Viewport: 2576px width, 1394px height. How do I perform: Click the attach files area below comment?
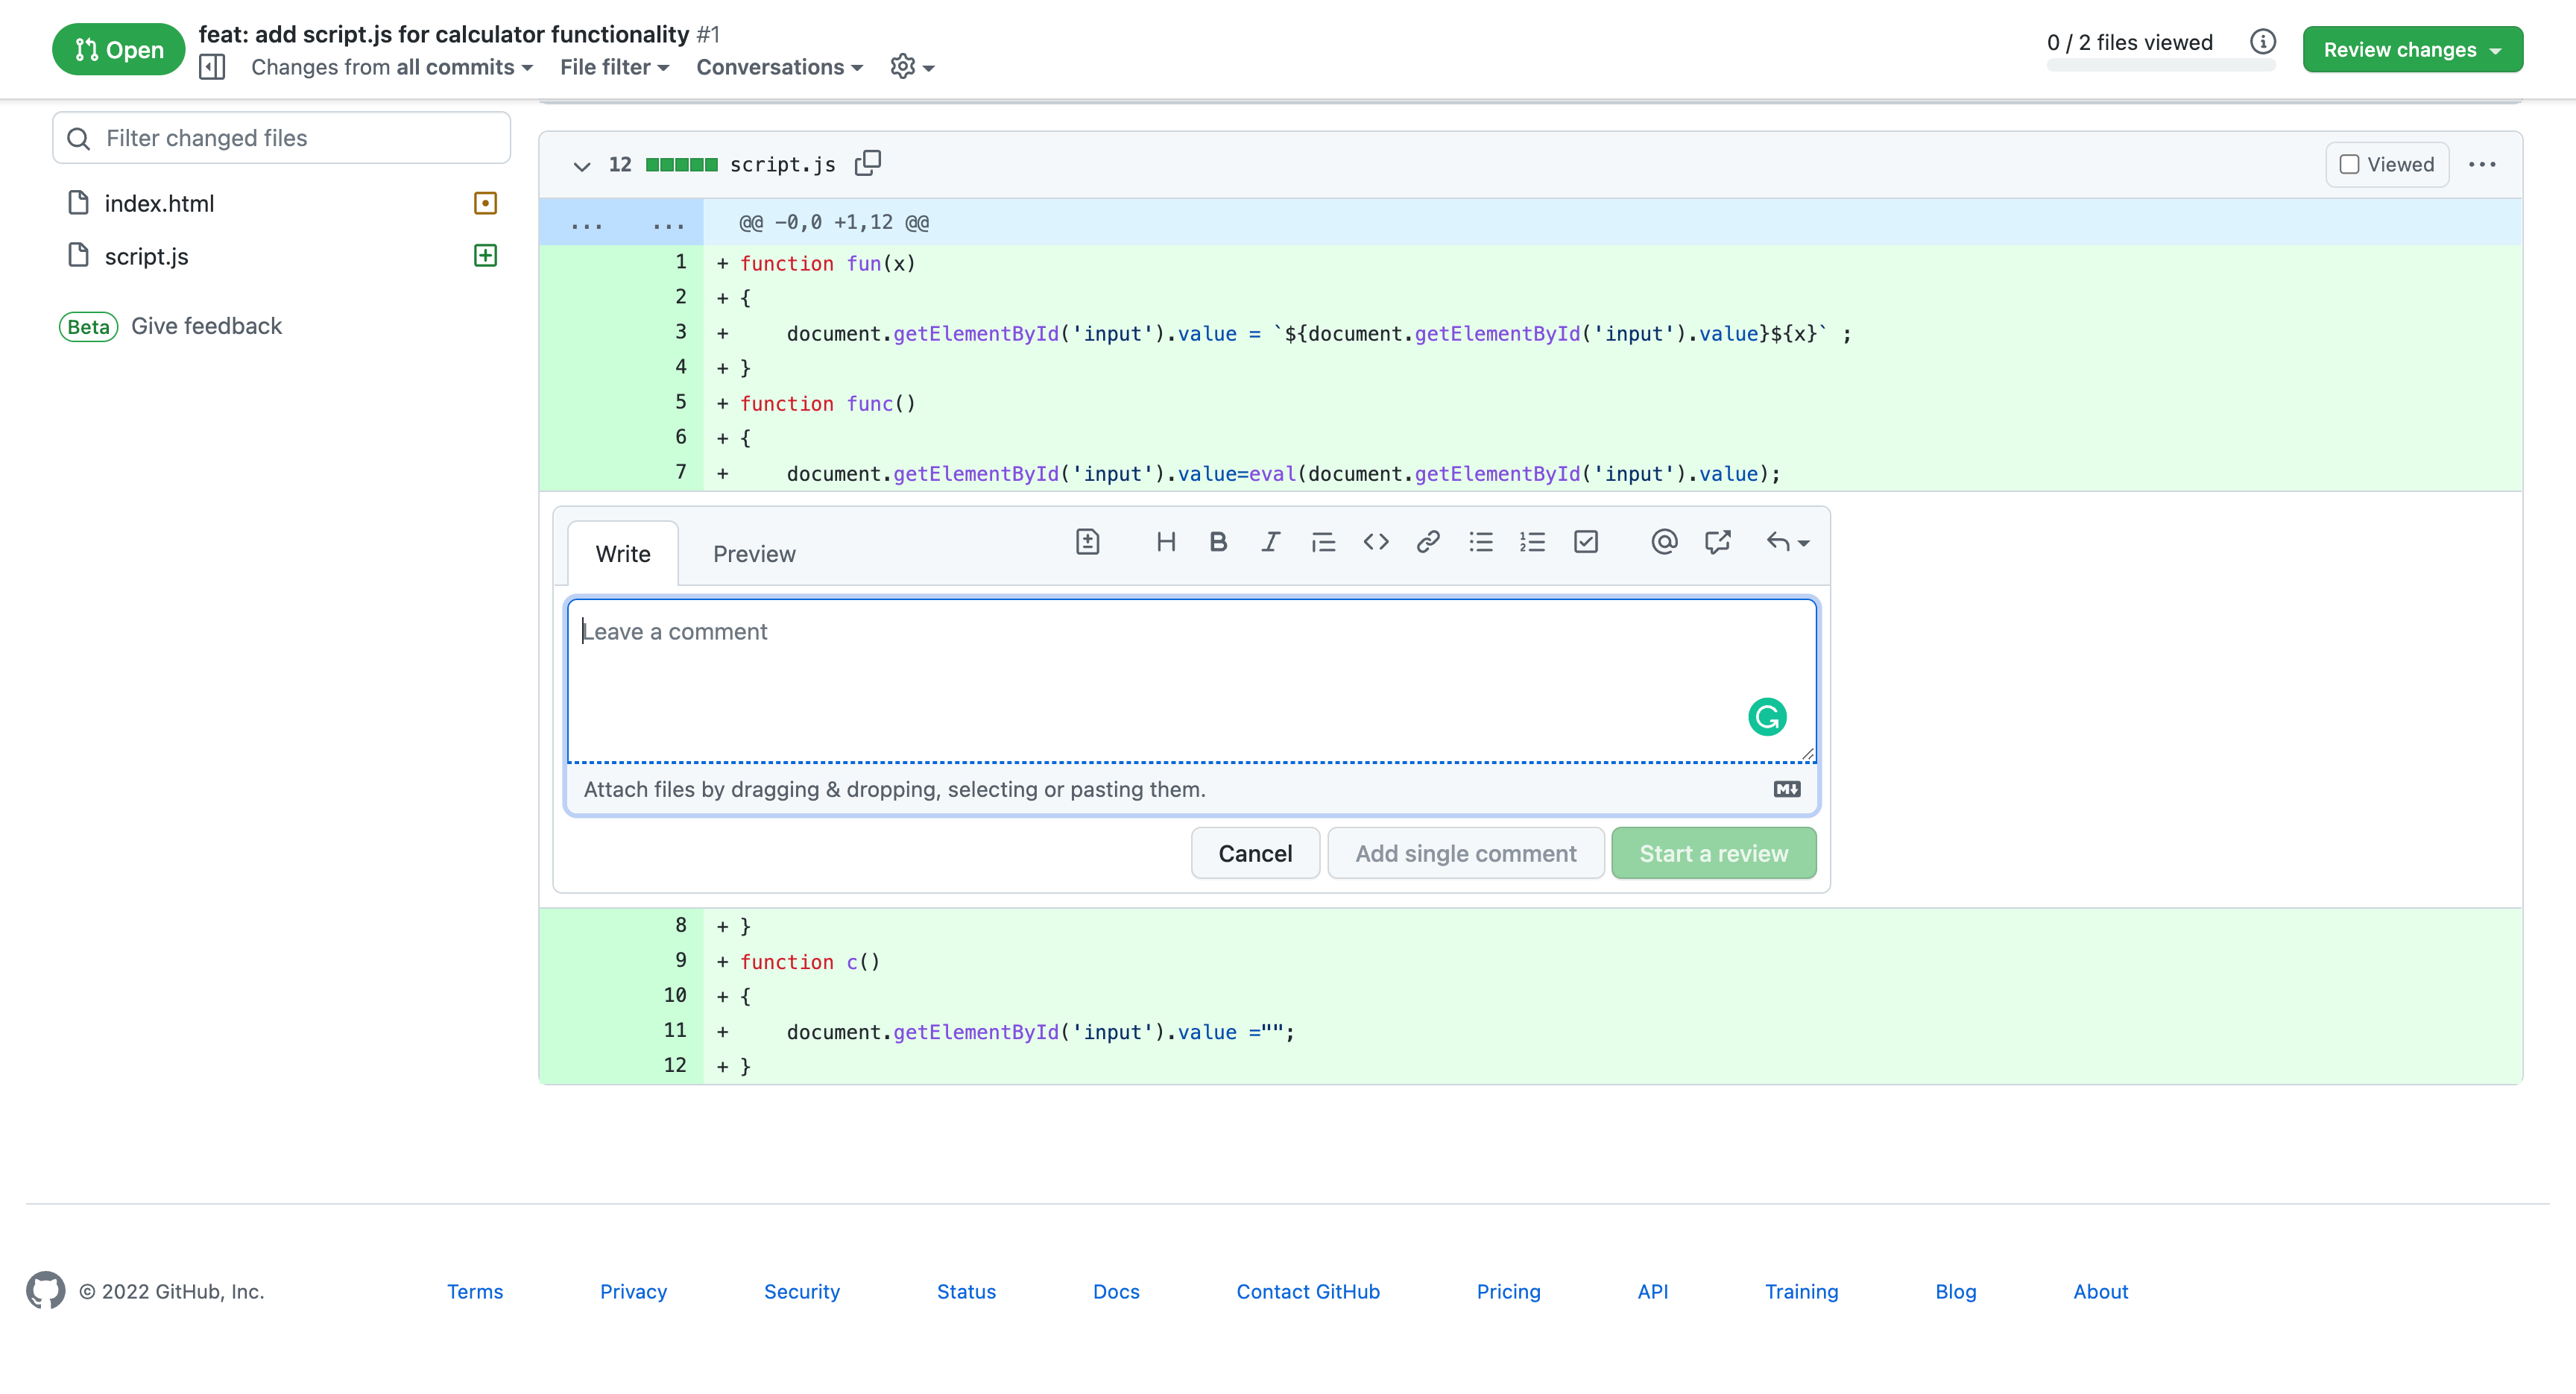tap(1191, 789)
